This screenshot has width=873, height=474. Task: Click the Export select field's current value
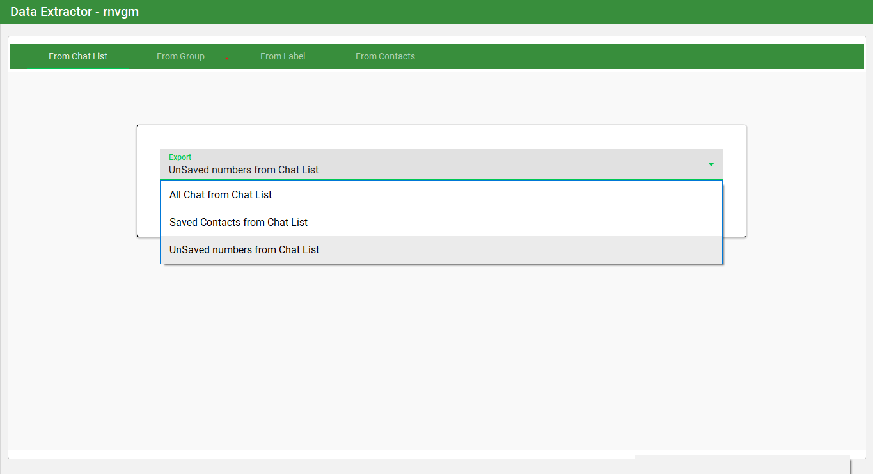click(x=244, y=170)
